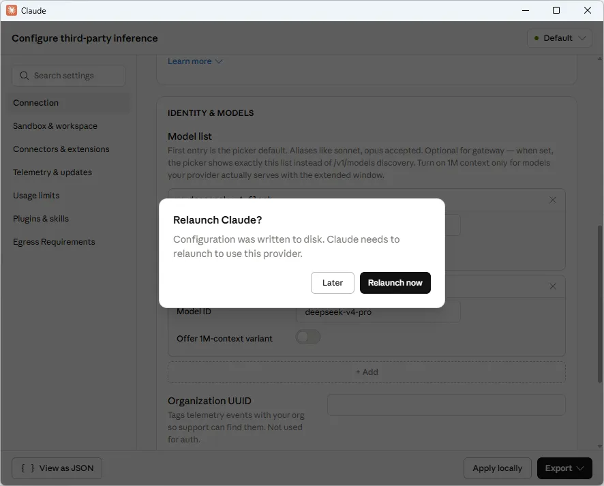Focus the Search settings field
The width and height of the screenshot is (604, 486).
69,76
